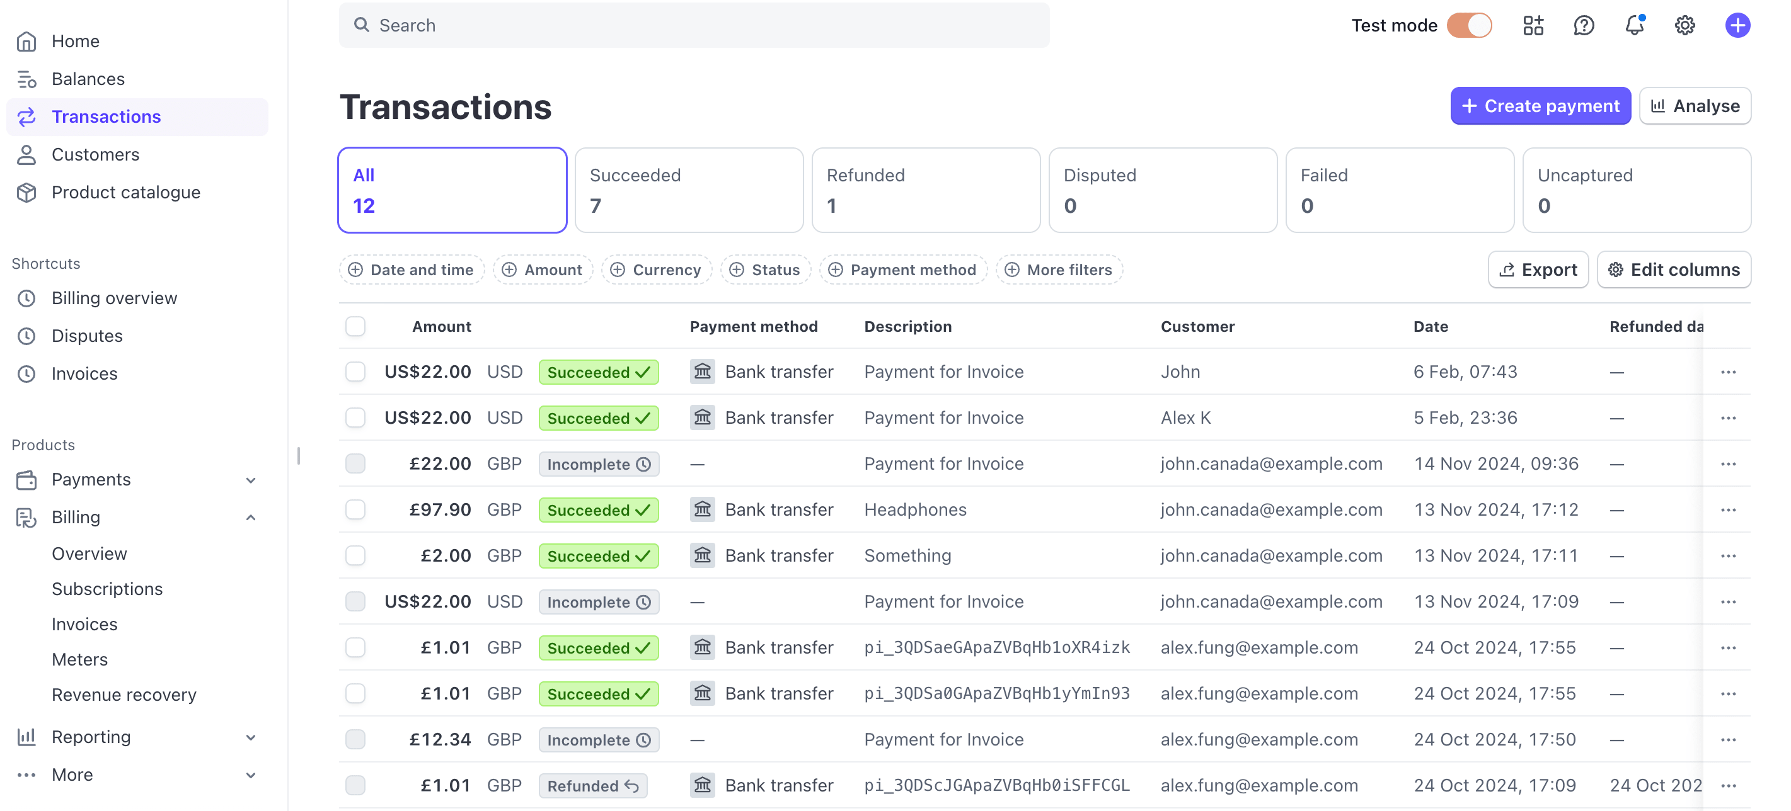Open row options for John's US$22.00 payment
The height and width of the screenshot is (811, 1791).
pyautogui.click(x=1729, y=371)
